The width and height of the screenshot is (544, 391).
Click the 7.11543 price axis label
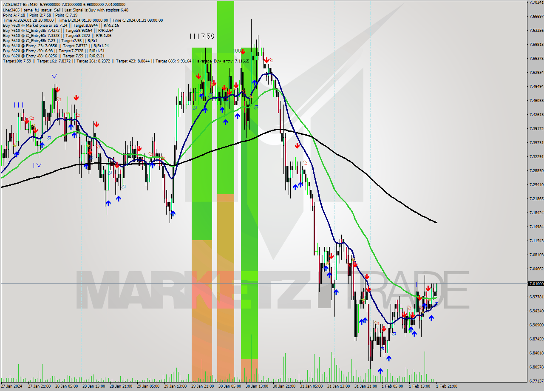[x=535, y=241]
